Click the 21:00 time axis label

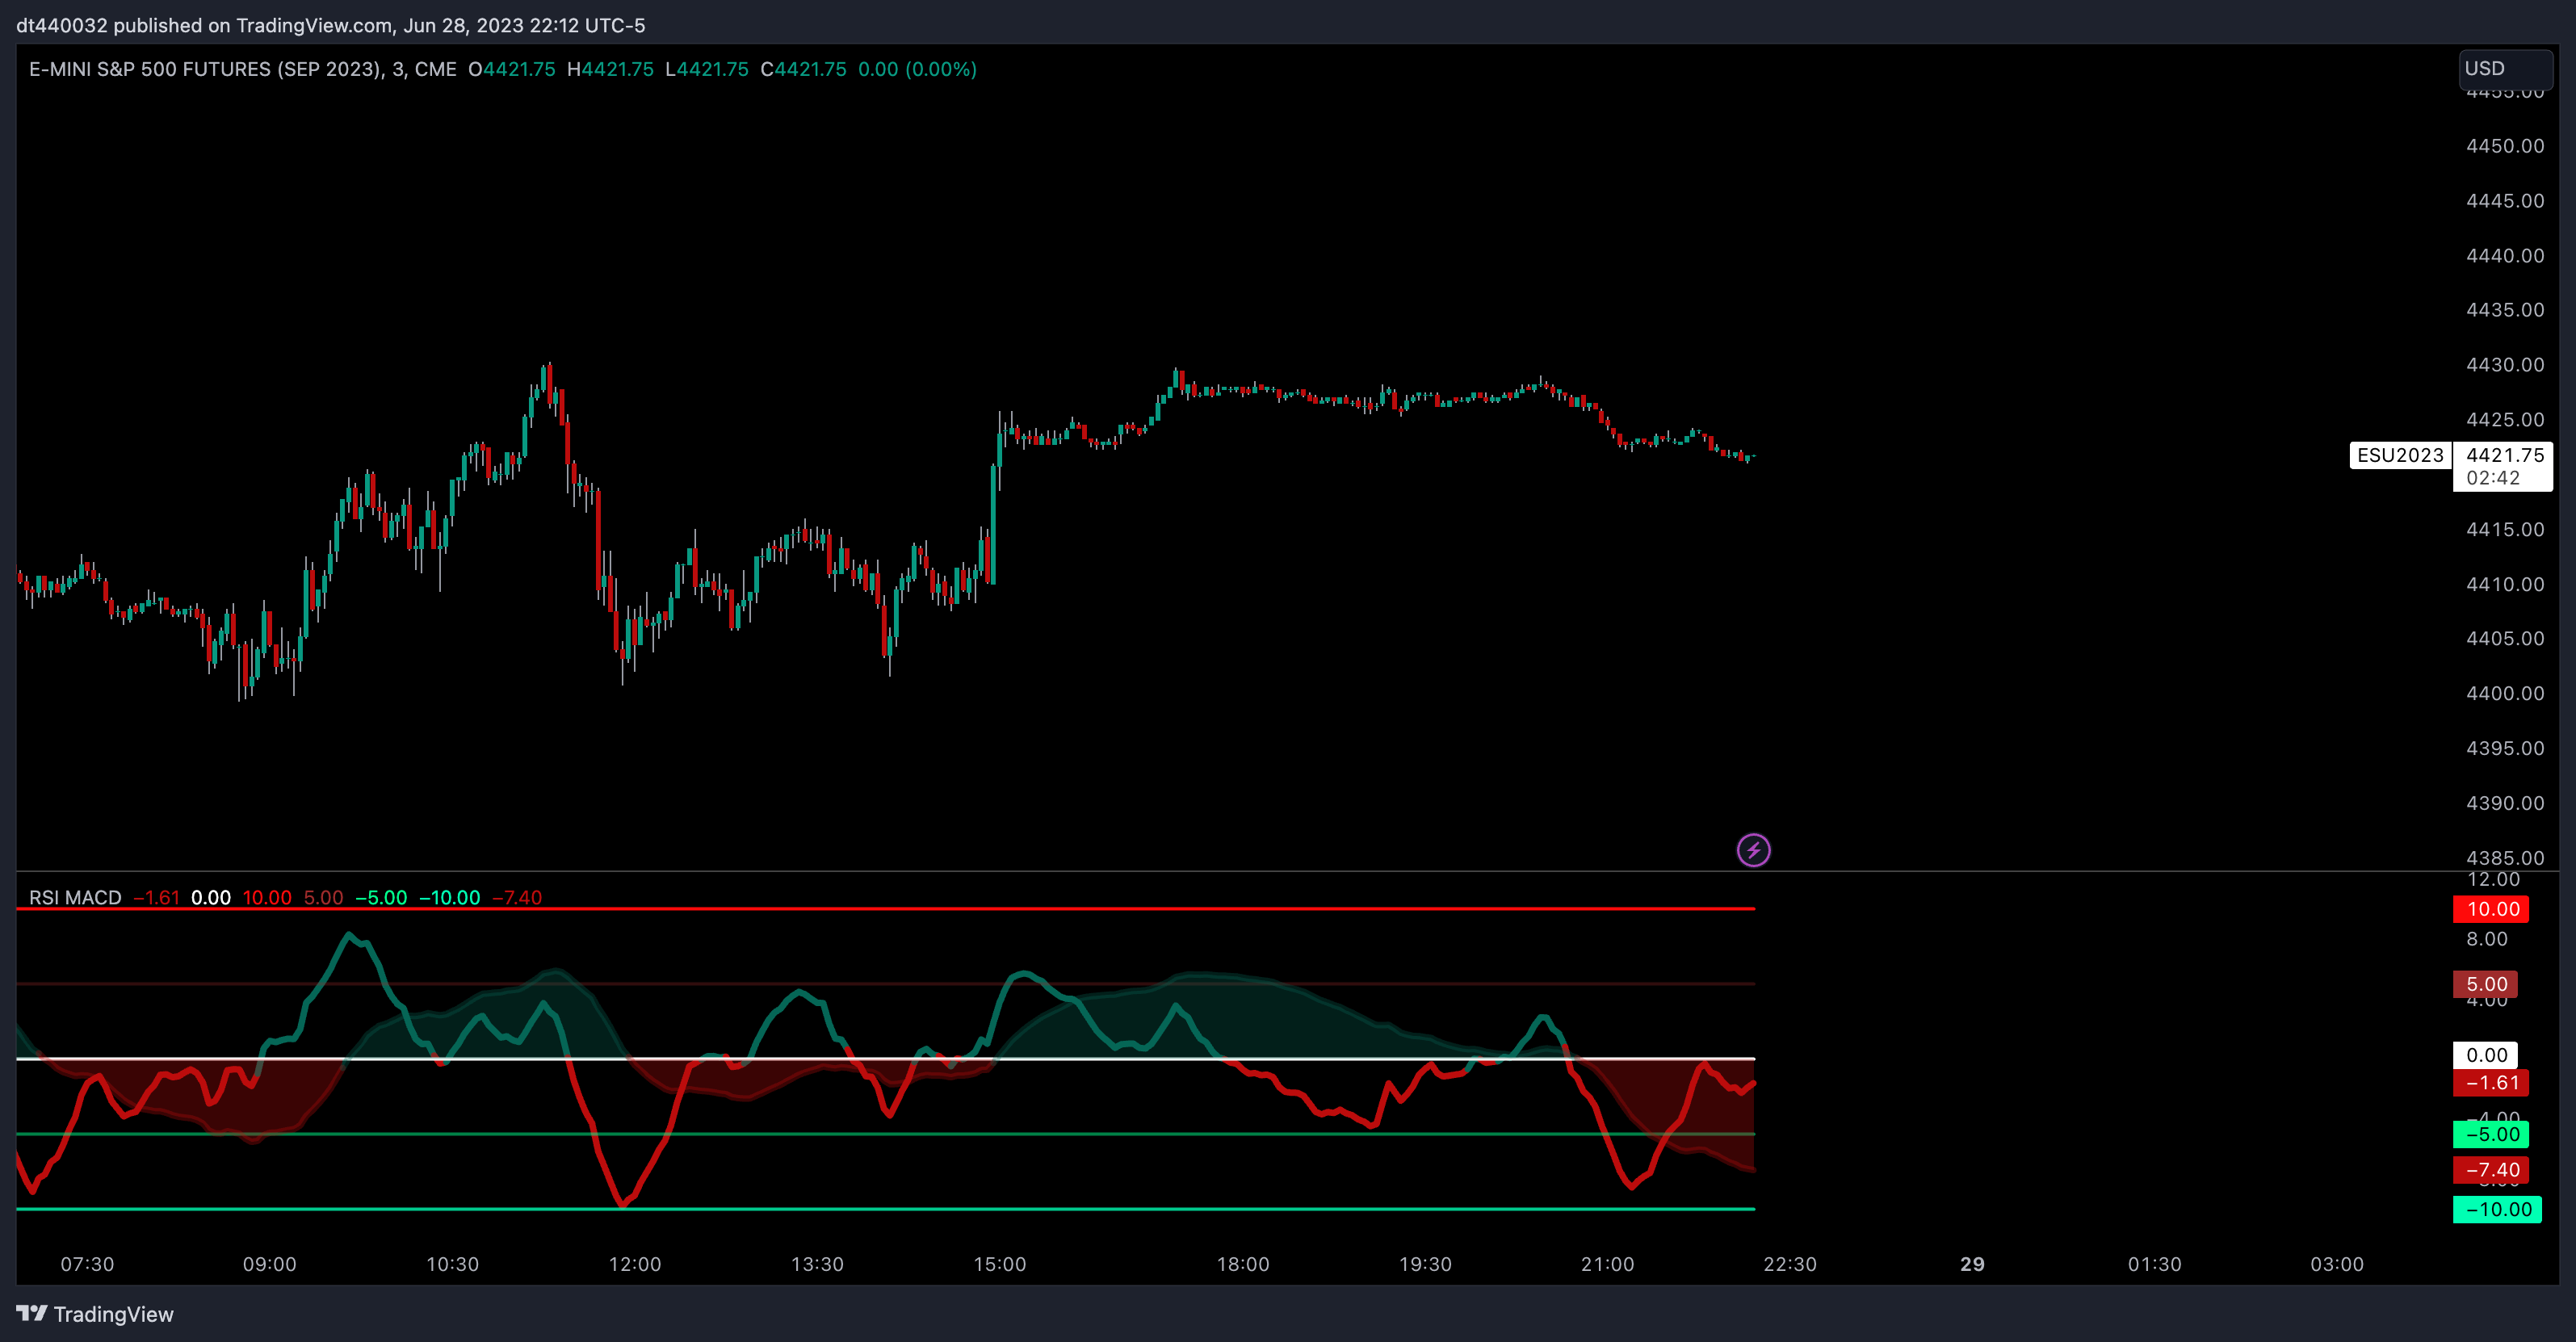pyautogui.click(x=1608, y=1264)
